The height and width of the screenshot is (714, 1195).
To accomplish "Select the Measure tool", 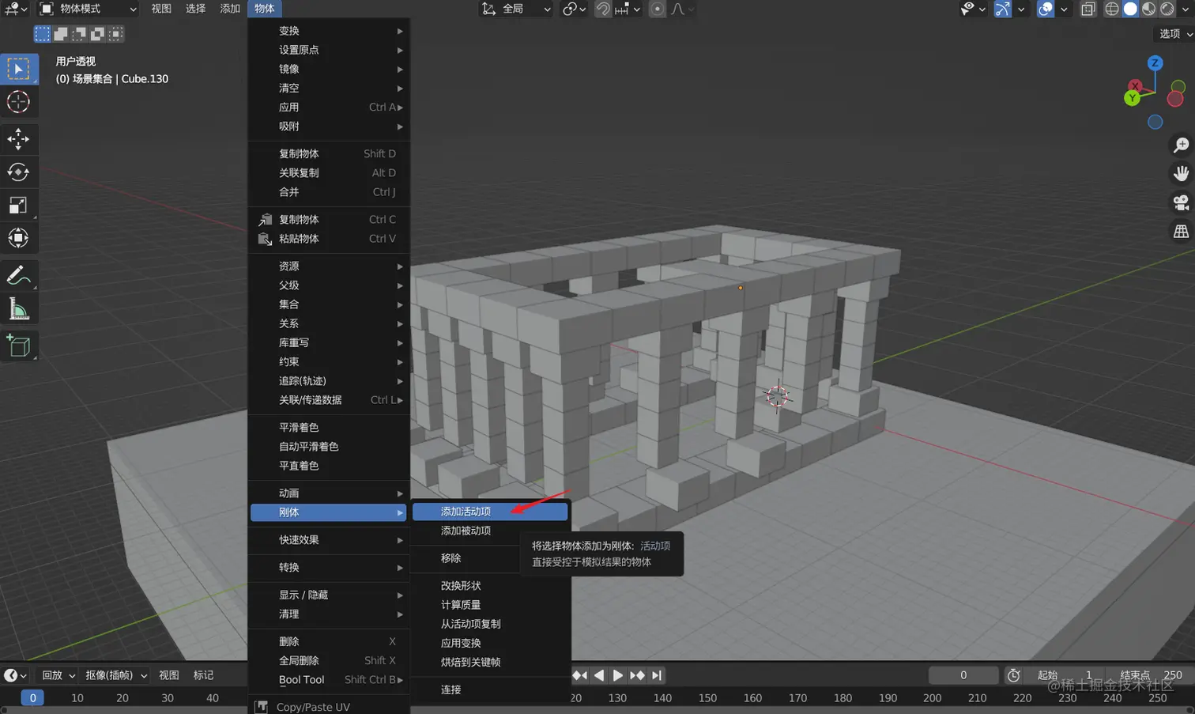I will tap(19, 308).
